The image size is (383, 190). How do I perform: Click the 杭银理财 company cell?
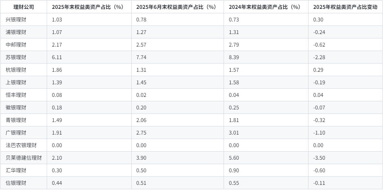[x=16, y=70]
